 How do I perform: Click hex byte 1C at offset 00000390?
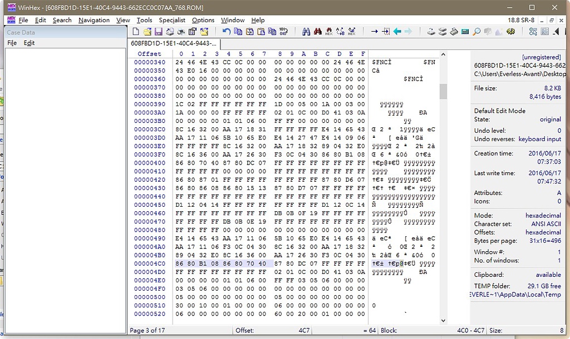[179, 104]
